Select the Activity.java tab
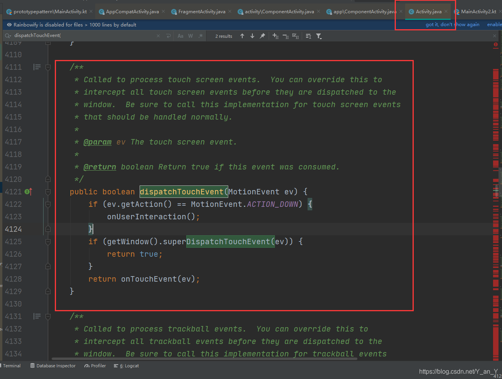 click(429, 12)
